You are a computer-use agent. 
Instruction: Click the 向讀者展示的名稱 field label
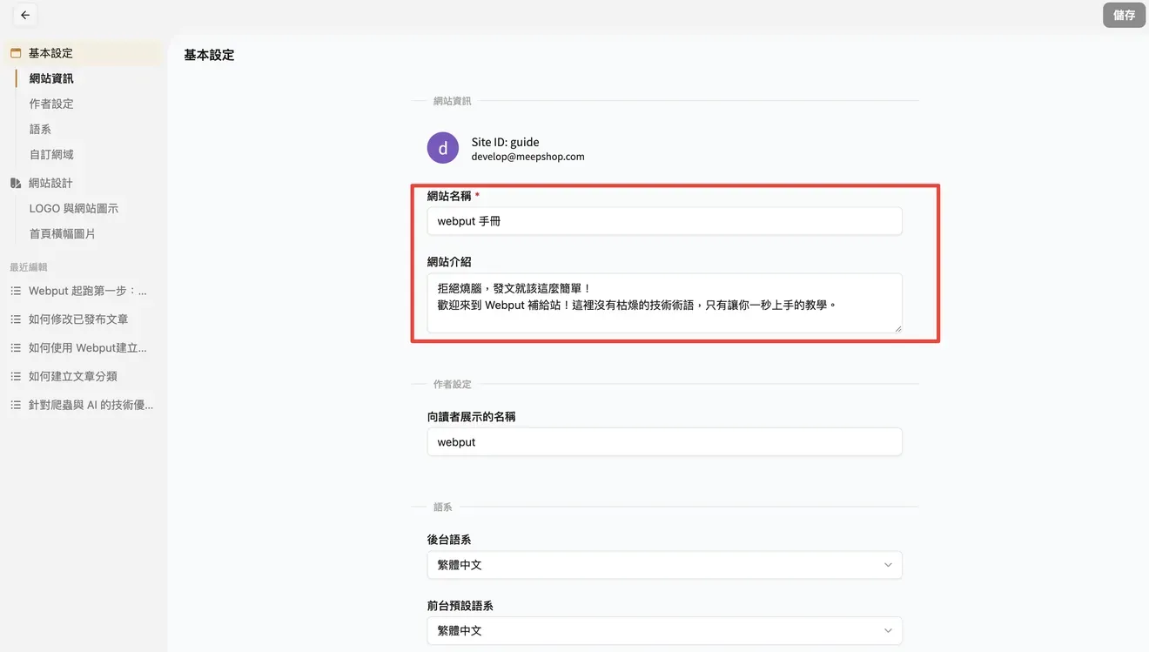pos(472,417)
